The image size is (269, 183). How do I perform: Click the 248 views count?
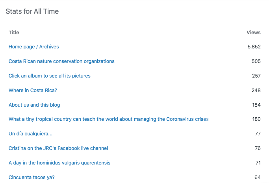256,90
